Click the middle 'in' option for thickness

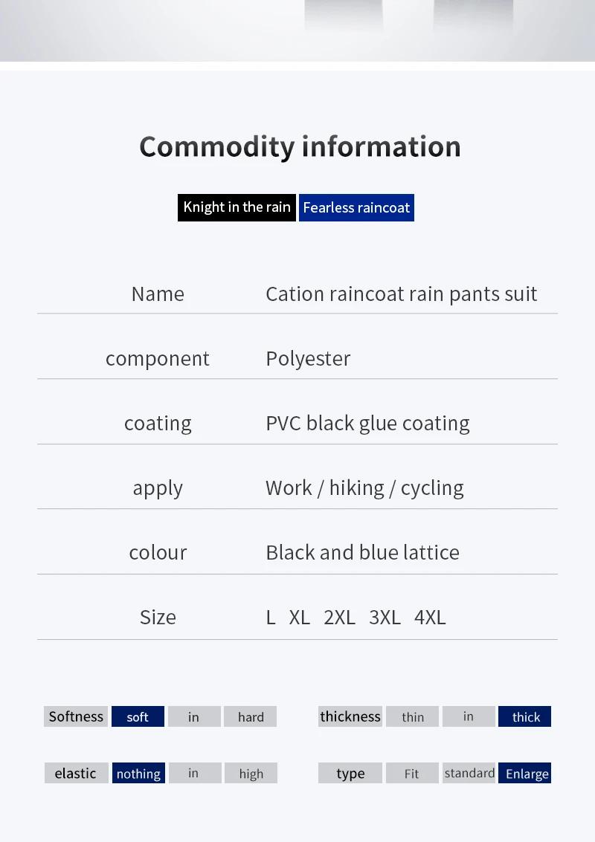point(469,716)
